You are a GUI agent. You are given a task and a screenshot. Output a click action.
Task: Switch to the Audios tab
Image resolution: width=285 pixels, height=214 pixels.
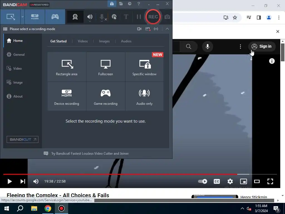(x=126, y=41)
